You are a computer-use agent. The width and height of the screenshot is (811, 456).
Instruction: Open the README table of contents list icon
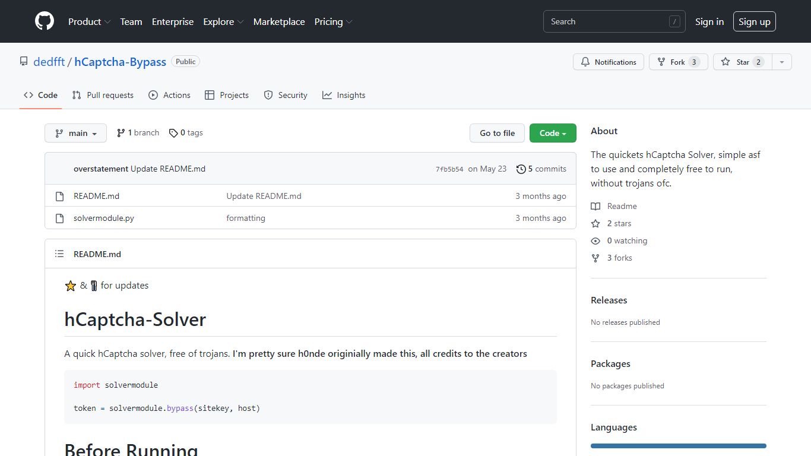[59, 254]
